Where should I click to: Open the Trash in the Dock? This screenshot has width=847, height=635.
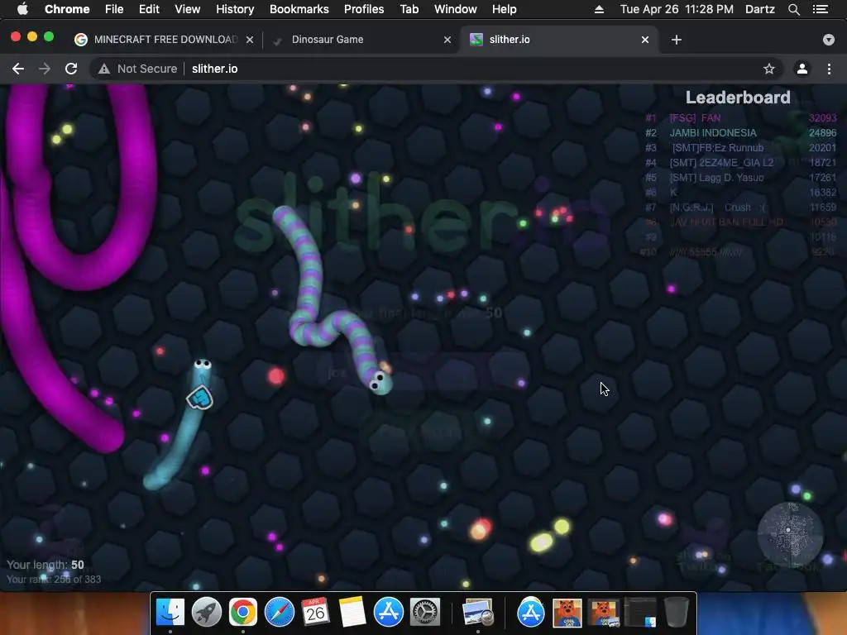677,612
